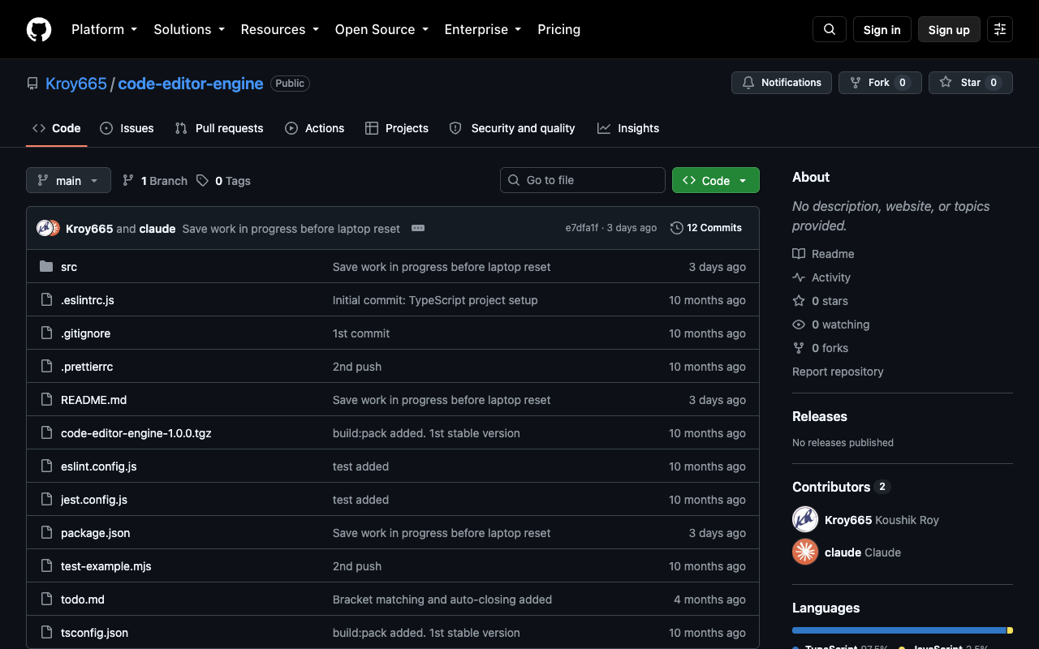
Task: Expand the Open Source menu
Action: [382, 29]
